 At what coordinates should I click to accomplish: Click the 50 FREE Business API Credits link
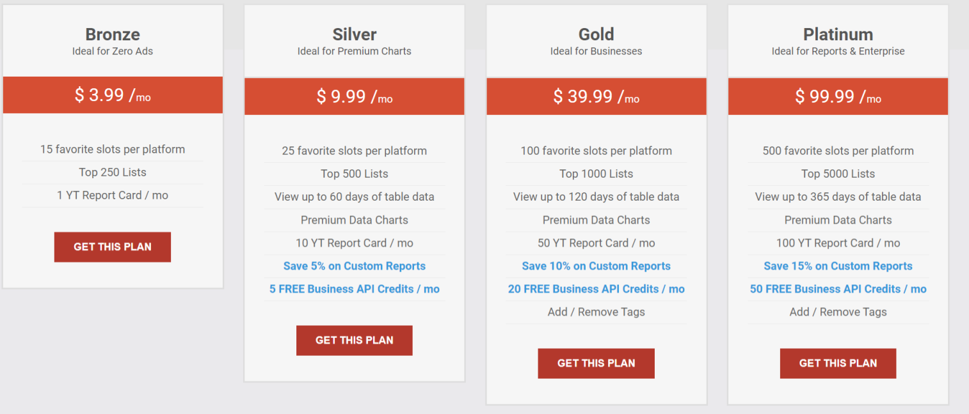(838, 289)
